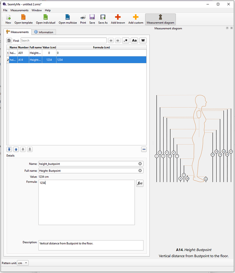235x273 pixels.
Task: Open the Help menu
Action: [x=48, y=10]
